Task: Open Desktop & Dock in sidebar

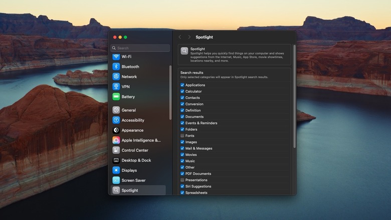Action: [136, 160]
